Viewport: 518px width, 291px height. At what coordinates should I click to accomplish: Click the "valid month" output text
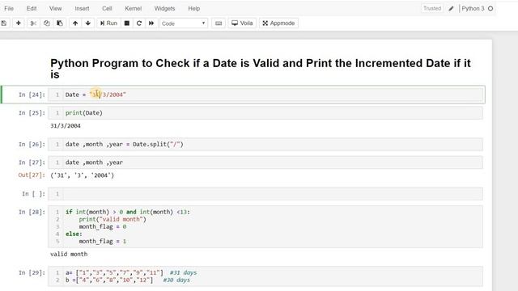click(x=69, y=254)
